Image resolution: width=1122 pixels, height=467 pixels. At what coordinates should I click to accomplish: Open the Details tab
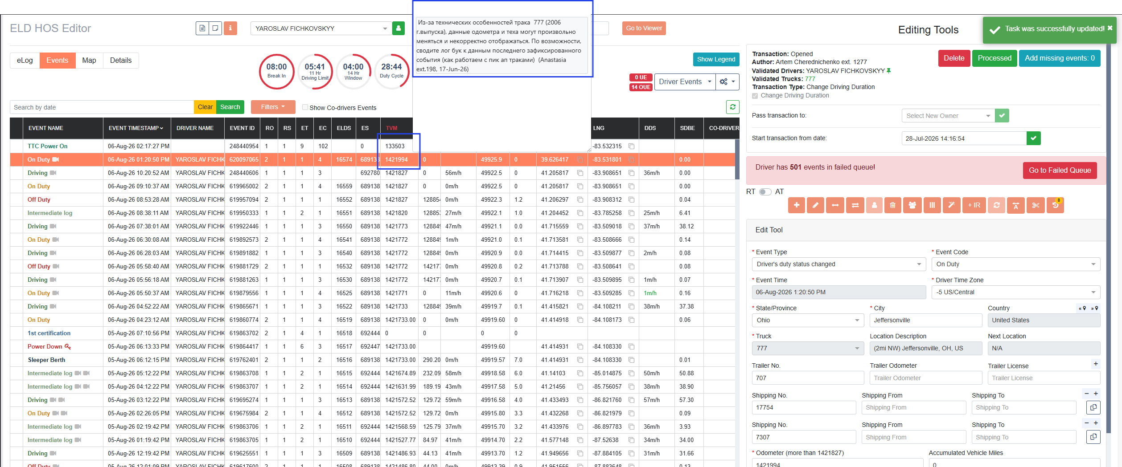click(x=121, y=60)
